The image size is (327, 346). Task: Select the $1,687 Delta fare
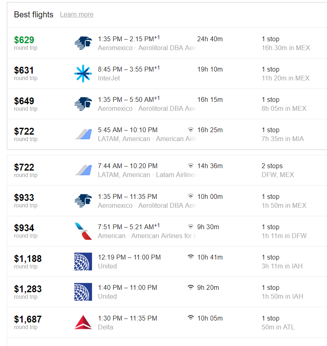coord(28,319)
